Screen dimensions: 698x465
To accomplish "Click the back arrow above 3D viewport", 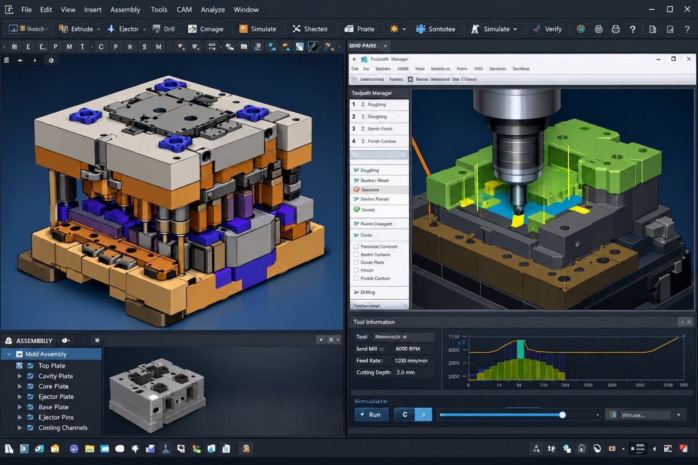I will (20, 61).
